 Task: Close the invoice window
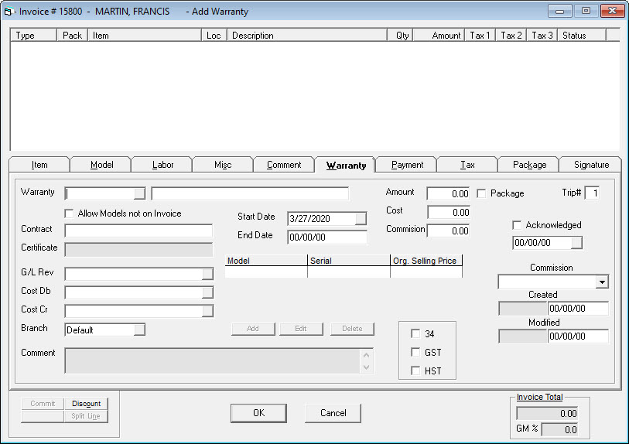(612, 11)
